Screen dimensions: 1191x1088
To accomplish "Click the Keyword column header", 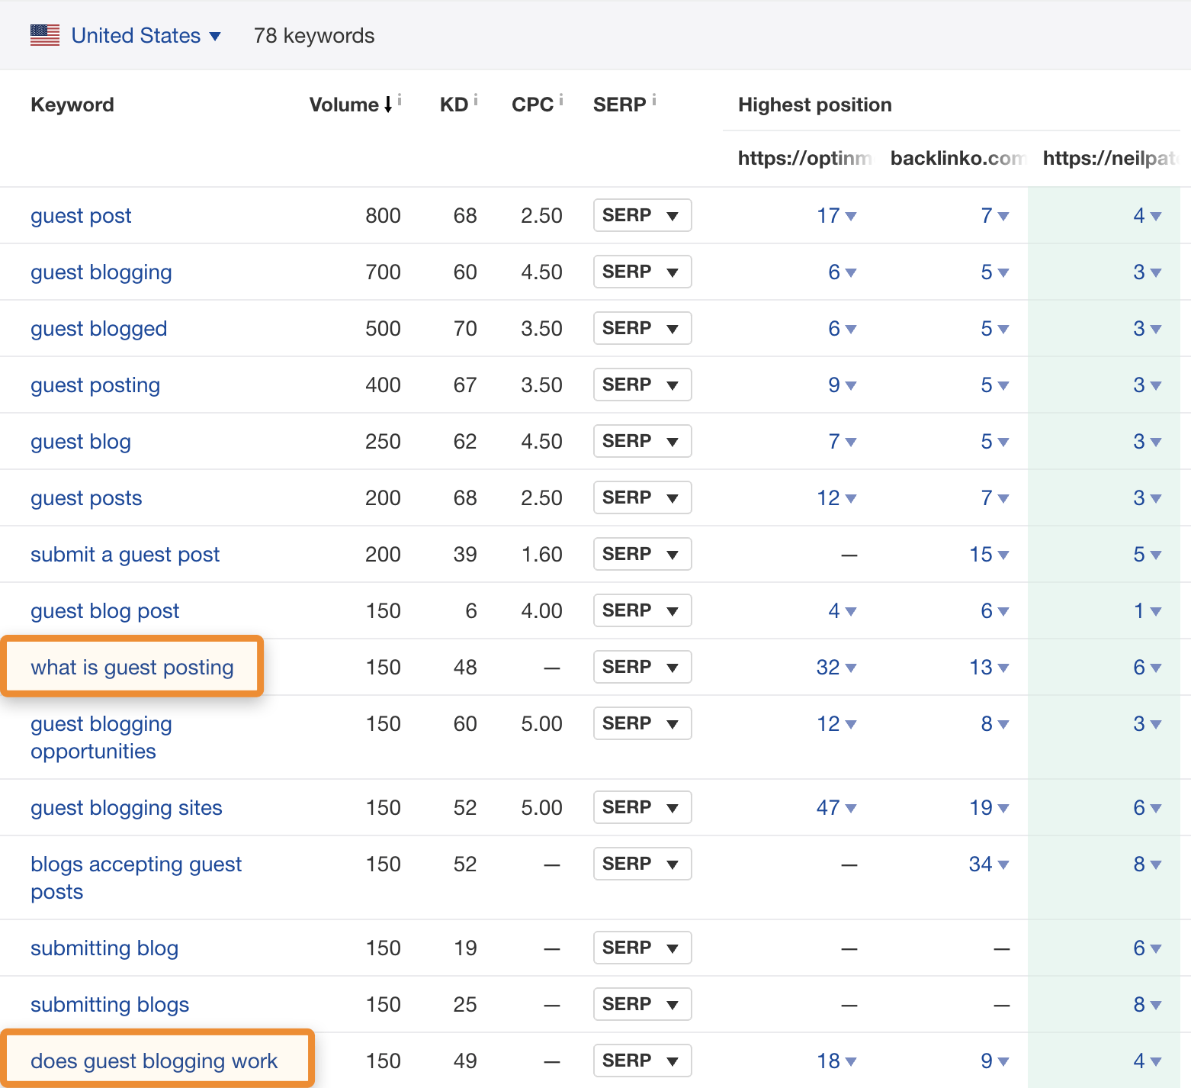I will (72, 105).
